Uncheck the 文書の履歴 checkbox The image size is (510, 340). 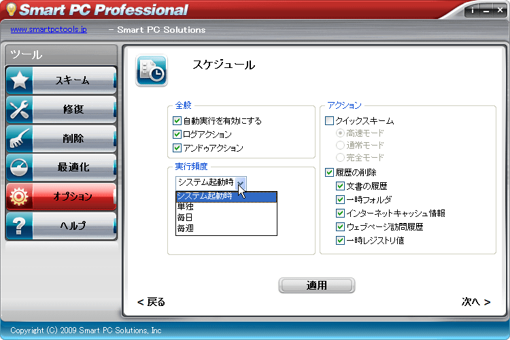point(340,186)
